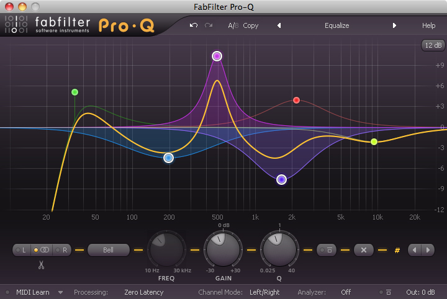The width and height of the screenshot is (447, 299).
Task: Select stereo linked channel mode for band
Action: click(x=42, y=250)
